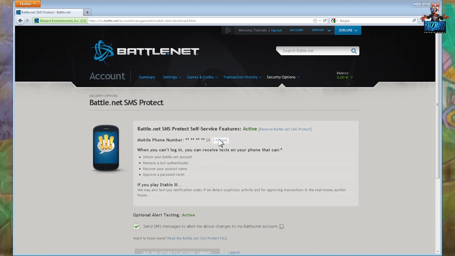This screenshot has width=455, height=256.
Task: Click the 'Battle.net SMS Protect' page title
Action: point(126,102)
